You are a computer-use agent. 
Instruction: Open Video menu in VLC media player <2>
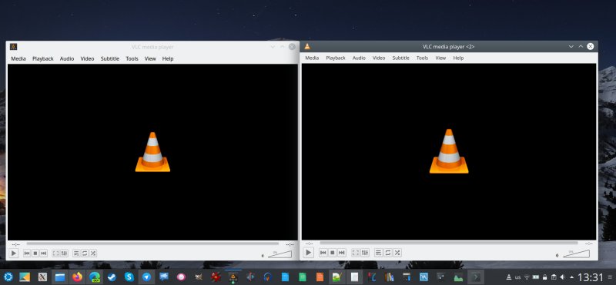(379, 58)
